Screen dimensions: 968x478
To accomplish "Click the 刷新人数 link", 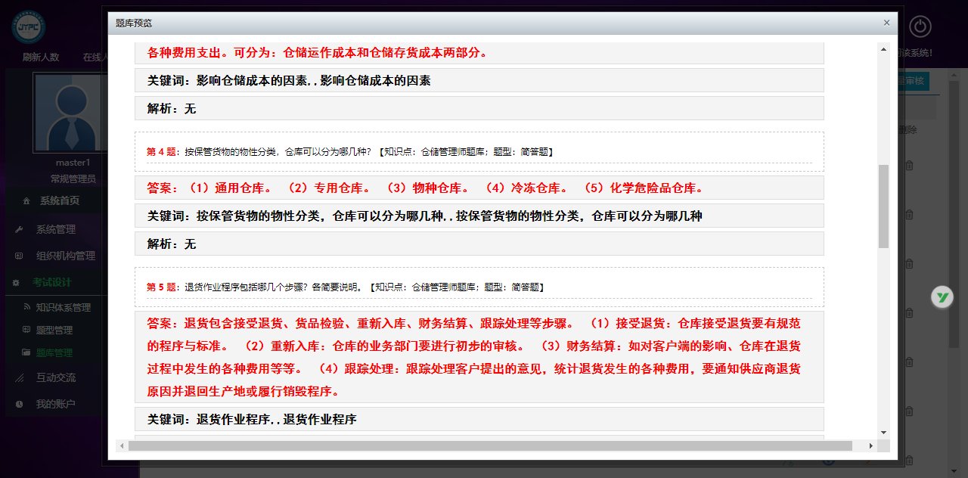I will pyautogui.click(x=41, y=57).
